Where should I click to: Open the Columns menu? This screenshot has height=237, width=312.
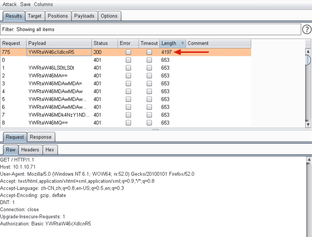[x=43, y=4]
